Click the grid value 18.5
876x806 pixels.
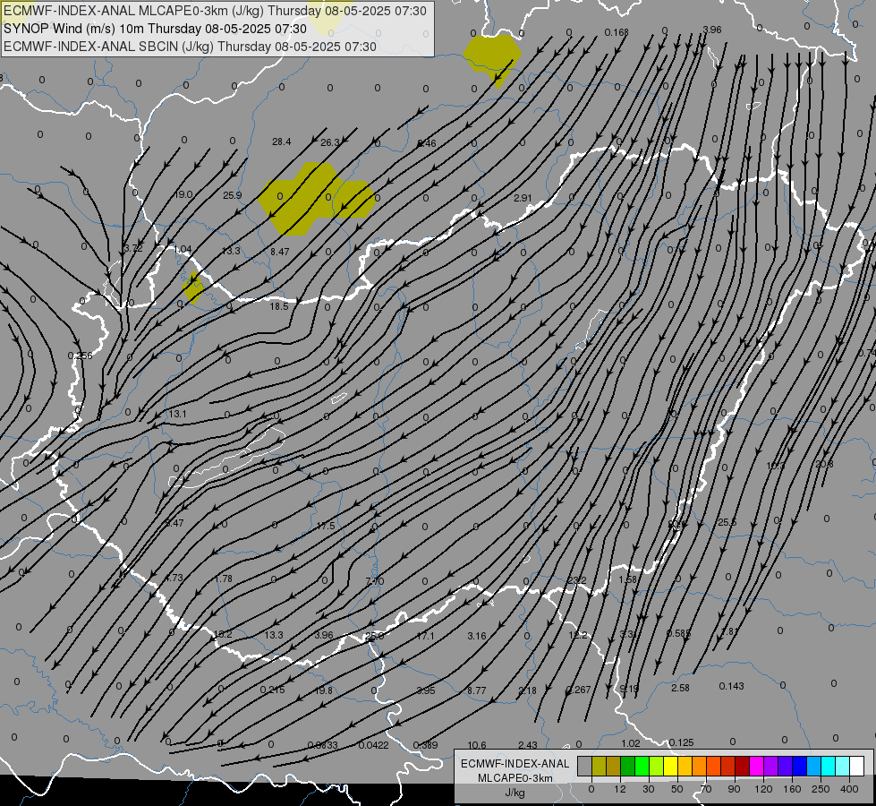[x=279, y=306]
